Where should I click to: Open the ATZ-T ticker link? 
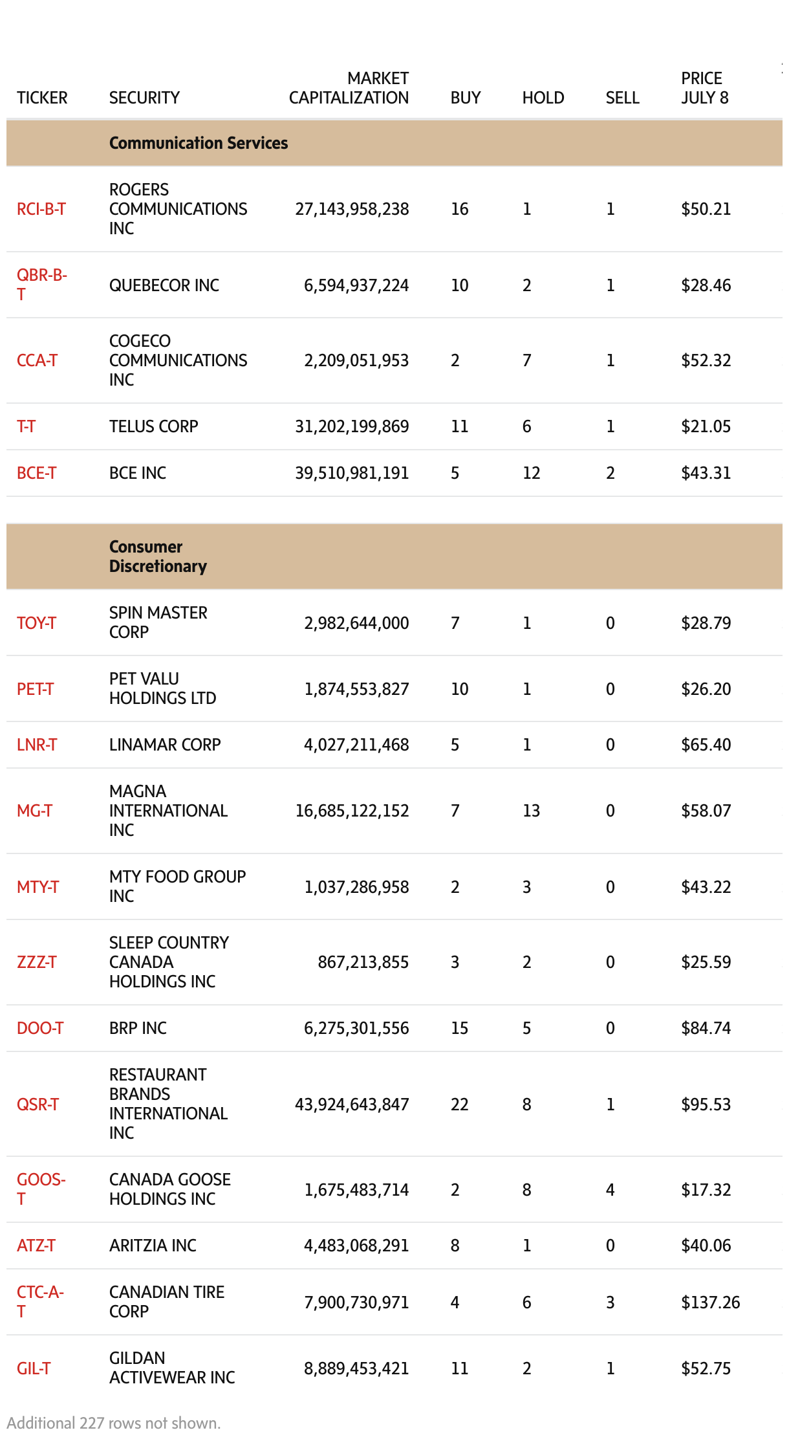[36, 1246]
